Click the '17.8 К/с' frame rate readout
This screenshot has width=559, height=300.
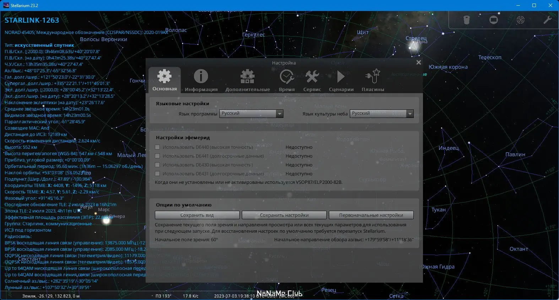tap(191, 296)
